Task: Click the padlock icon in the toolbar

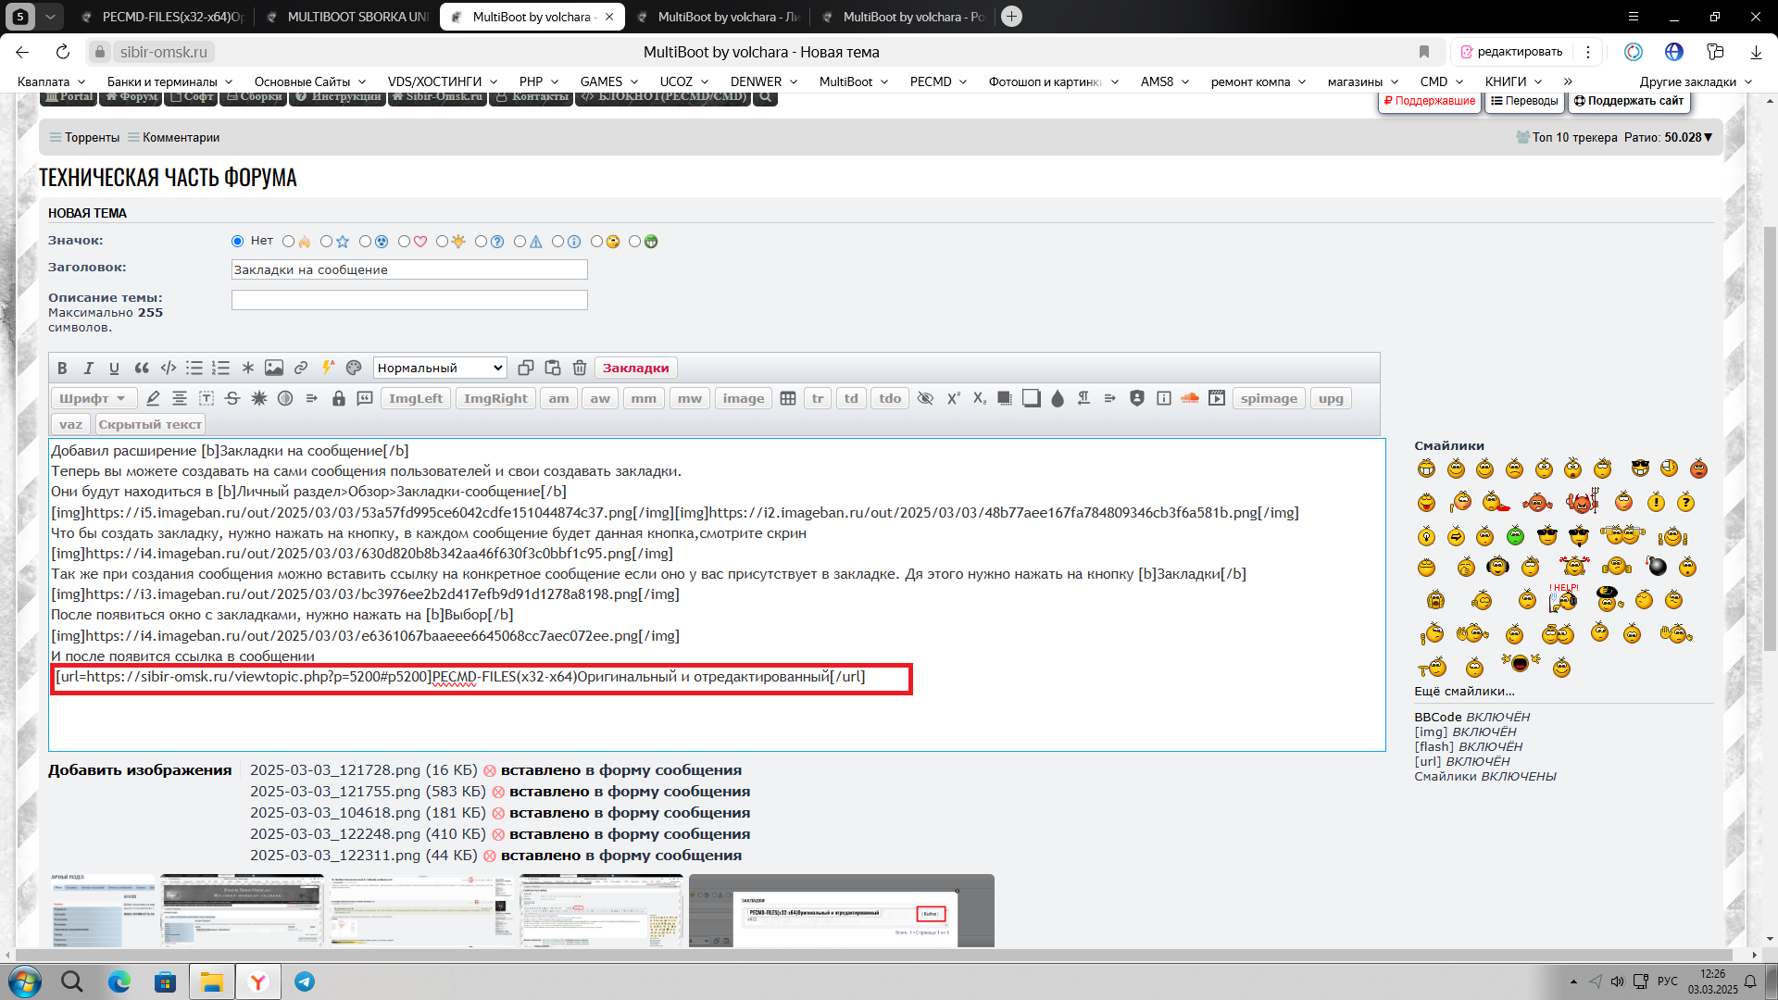Action: (x=339, y=398)
